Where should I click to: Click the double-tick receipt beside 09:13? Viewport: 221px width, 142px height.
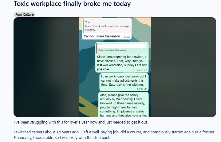[145, 89]
